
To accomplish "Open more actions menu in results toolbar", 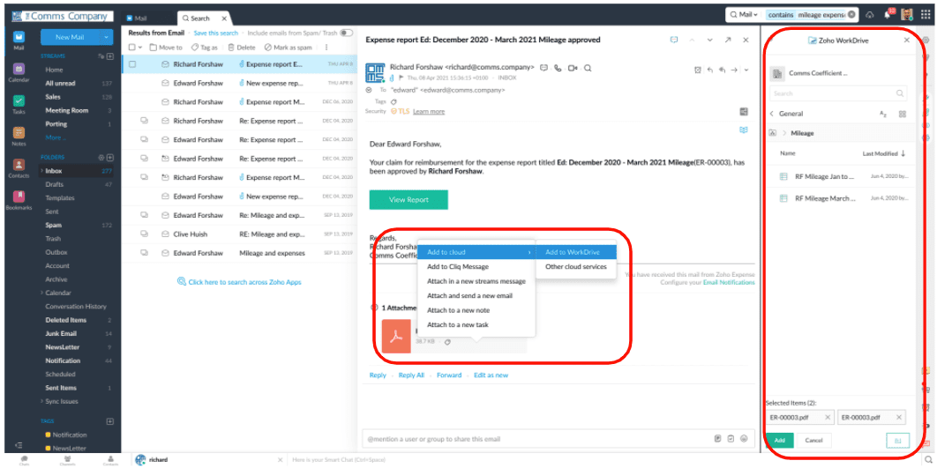I will (x=326, y=48).
